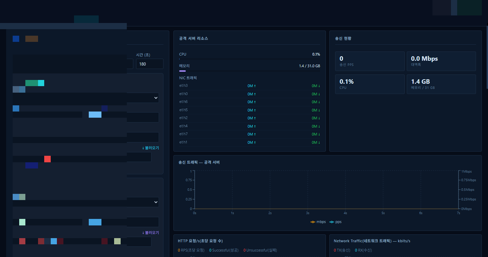Click the HTTP 요청/s(초당 요청 수) heading
Screen dimensions: 488x257
point(200,241)
